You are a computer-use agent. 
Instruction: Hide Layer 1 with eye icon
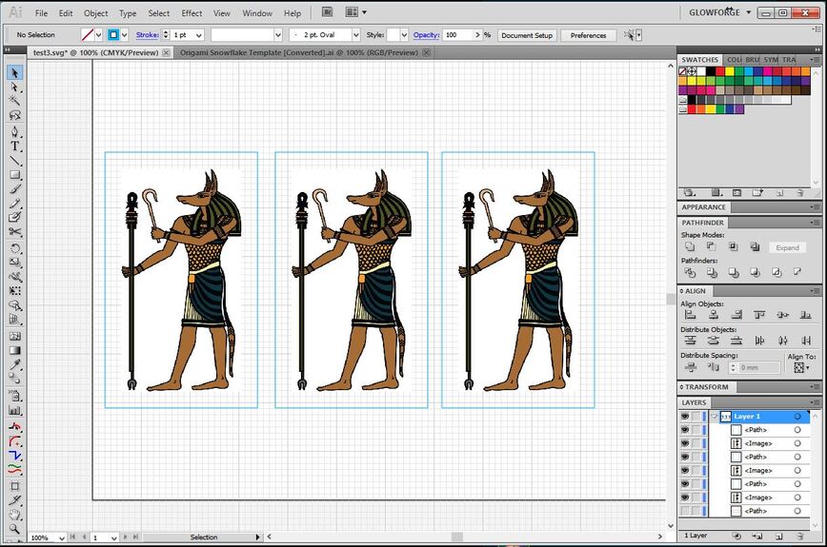coord(685,417)
